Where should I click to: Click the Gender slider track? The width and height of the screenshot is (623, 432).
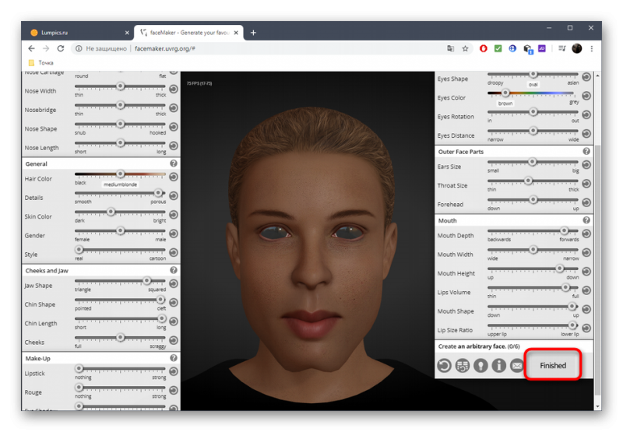[120, 230]
